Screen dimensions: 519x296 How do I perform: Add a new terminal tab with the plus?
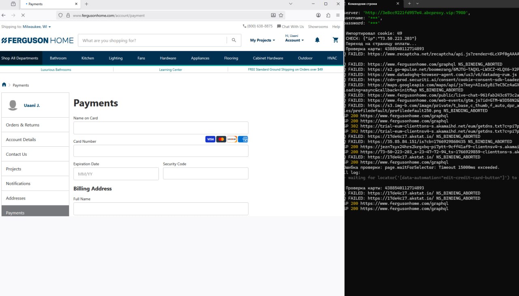[x=409, y=4]
